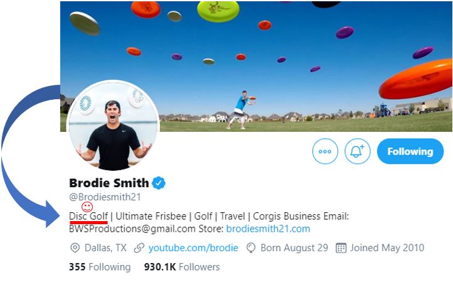Click the frisbee header banner photo
Screen dimensions: 453x287
coord(282,57)
